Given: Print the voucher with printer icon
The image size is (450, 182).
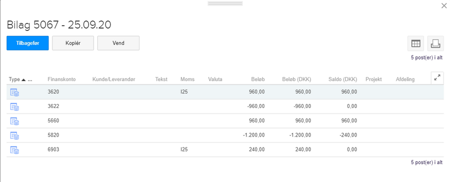Looking at the screenshot, I should [x=435, y=43].
